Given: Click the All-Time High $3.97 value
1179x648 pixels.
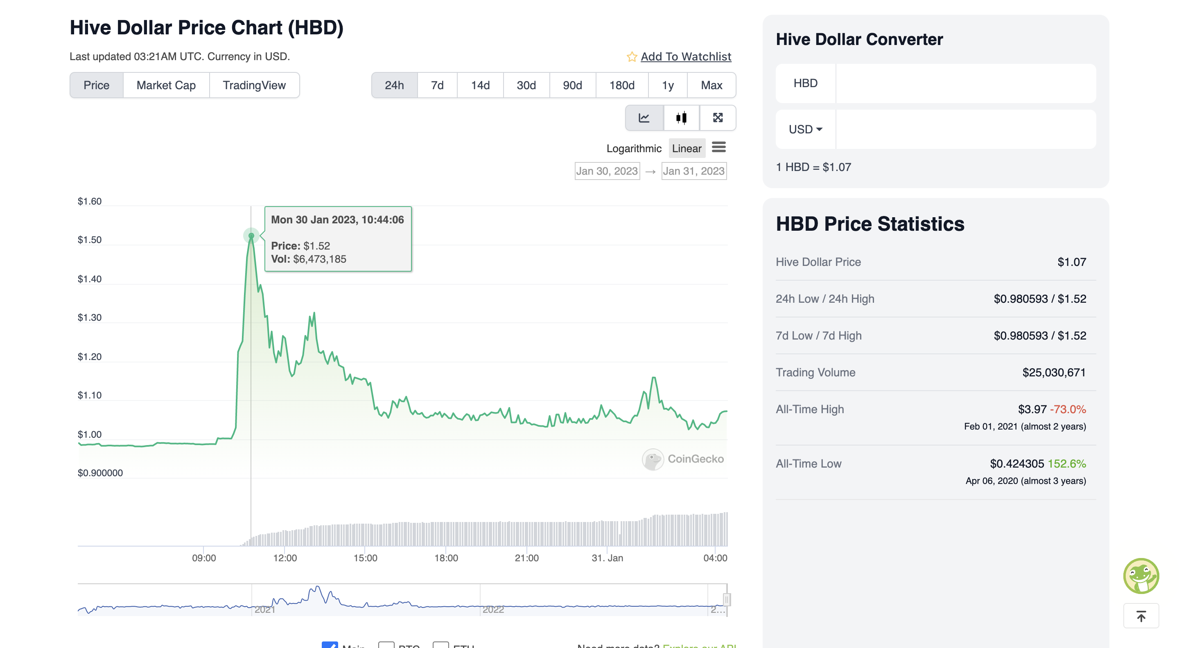Looking at the screenshot, I should coord(1032,409).
